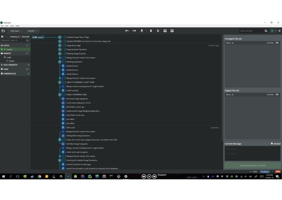Screen dimensions: 282x200
Task: Open the pull options dropdown arrow
Action: 146,31
